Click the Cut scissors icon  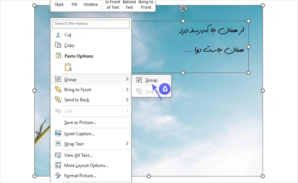point(58,35)
